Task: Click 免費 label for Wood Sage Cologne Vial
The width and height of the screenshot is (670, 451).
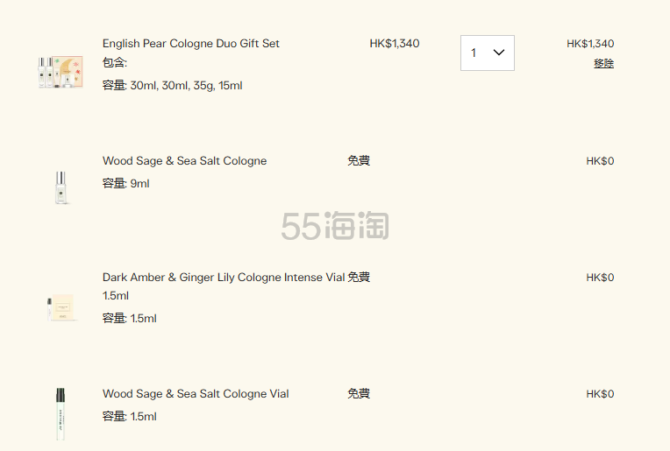Action: click(359, 394)
